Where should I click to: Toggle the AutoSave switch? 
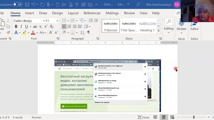coord(18,4)
